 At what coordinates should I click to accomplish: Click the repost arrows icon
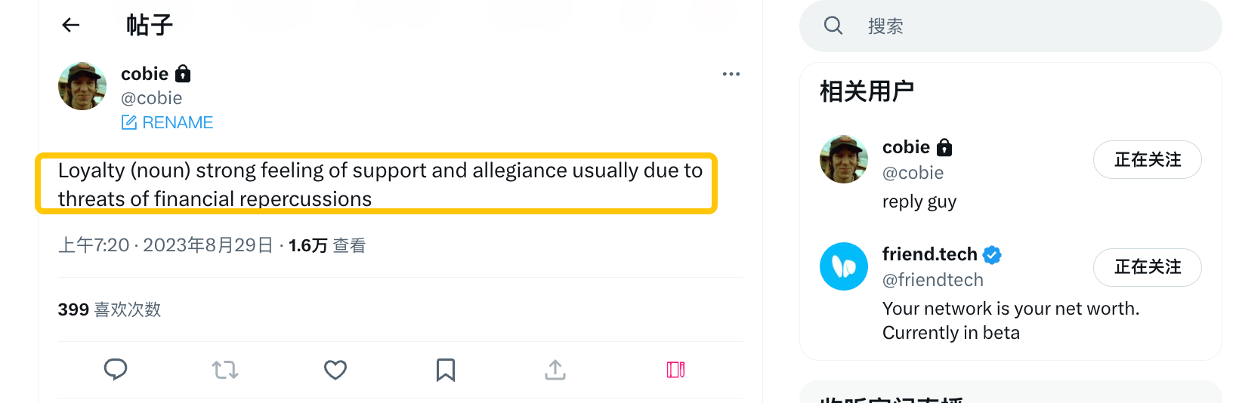pos(225,370)
